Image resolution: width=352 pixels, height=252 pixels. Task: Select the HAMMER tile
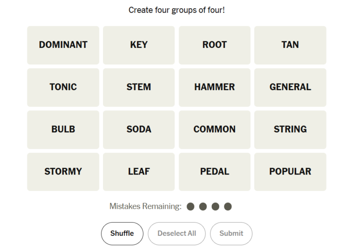[x=214, y=87]
